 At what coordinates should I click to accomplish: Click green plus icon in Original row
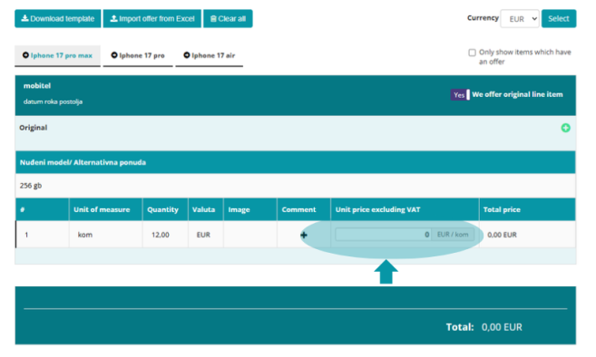tap(565, 128)
